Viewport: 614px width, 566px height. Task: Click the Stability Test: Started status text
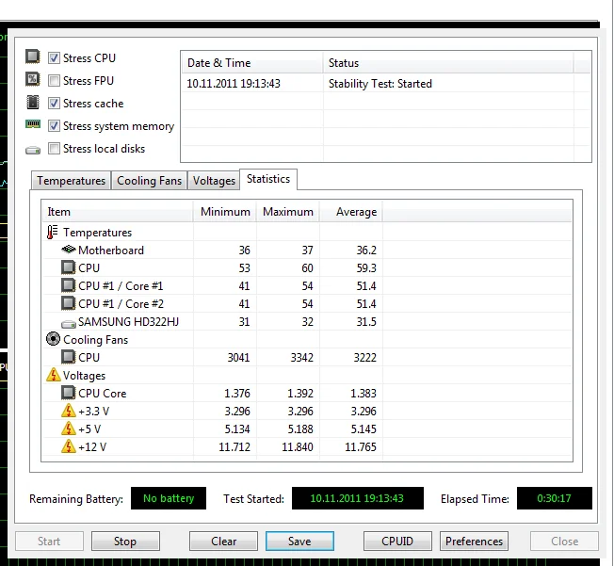pyautogui.click(x=380, y=84)
